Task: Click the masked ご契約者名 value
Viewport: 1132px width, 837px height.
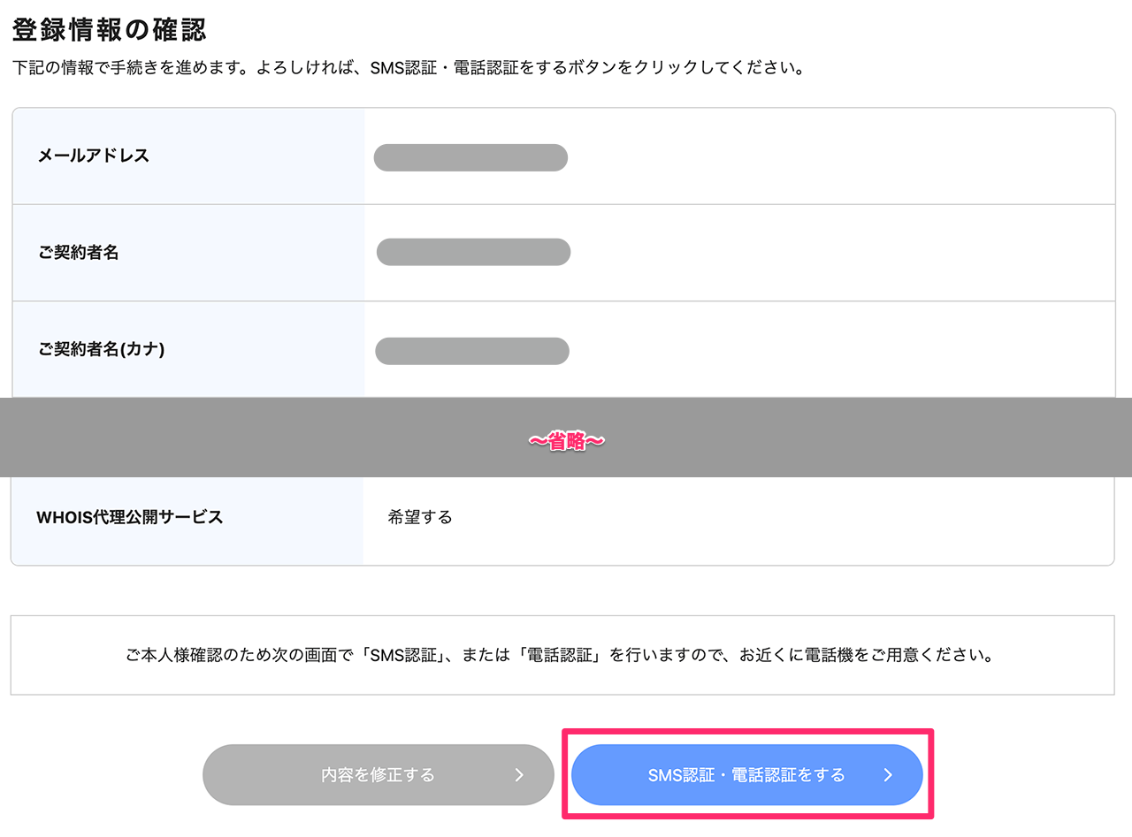Action: (x=473, y=252)
